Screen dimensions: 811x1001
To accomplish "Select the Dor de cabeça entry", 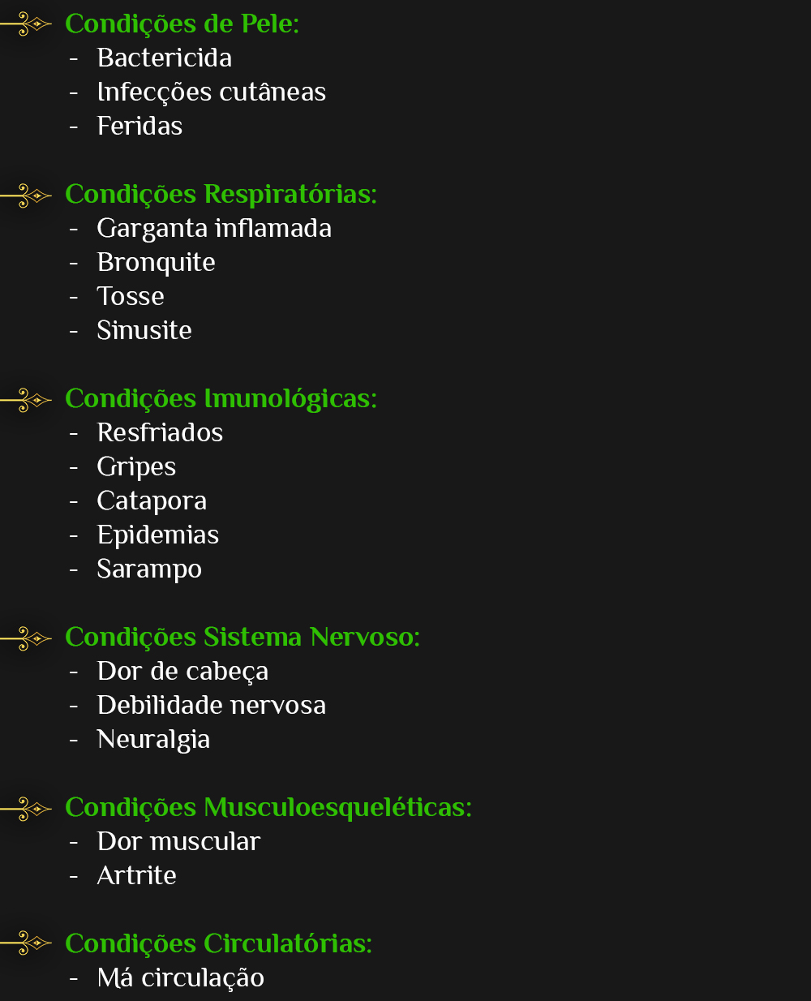I will (x=182, y=672).
